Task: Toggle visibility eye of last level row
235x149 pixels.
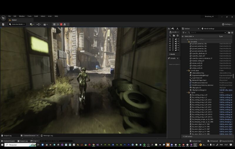Action: coord(170,50)
